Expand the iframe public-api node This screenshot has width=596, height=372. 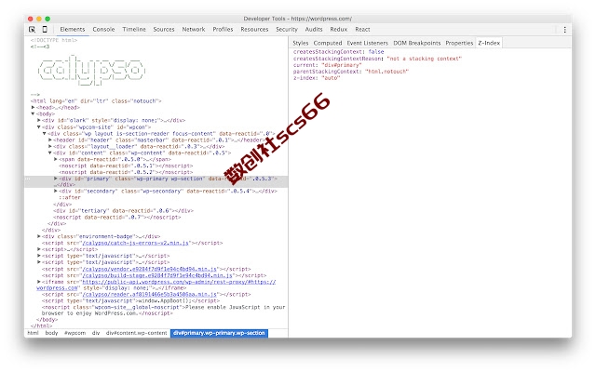pyautogui.click(x=39, y=282)
